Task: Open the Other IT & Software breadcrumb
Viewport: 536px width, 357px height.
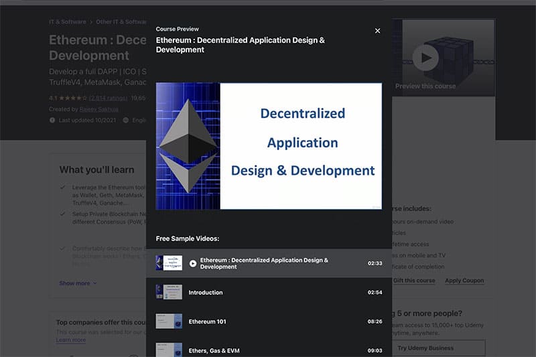Action: click(121, 22)
